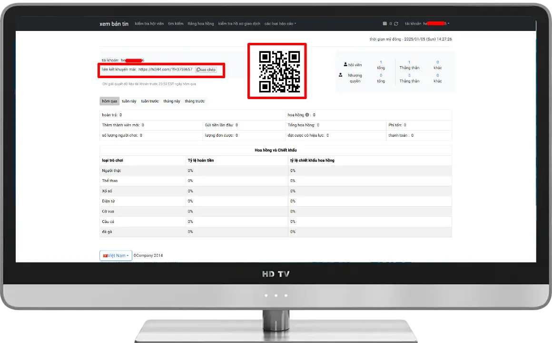This screenshot has height=343, width=552.
Task: Go to xem bản tin home brand
Action: [114, 24]
